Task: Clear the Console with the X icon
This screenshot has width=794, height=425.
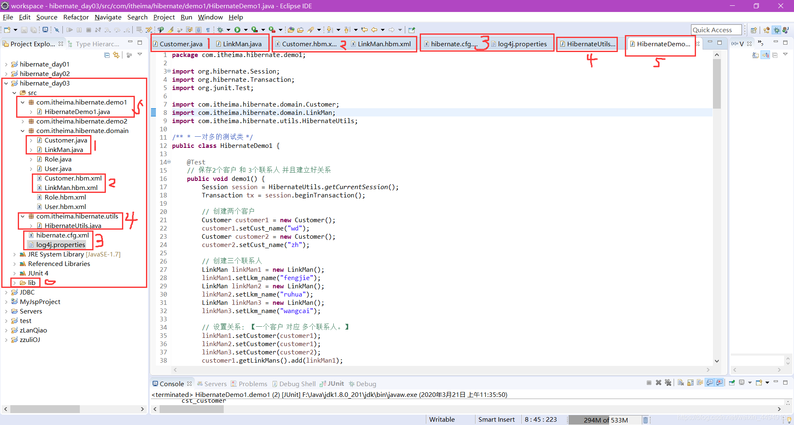Action: [x=681, y=383]
